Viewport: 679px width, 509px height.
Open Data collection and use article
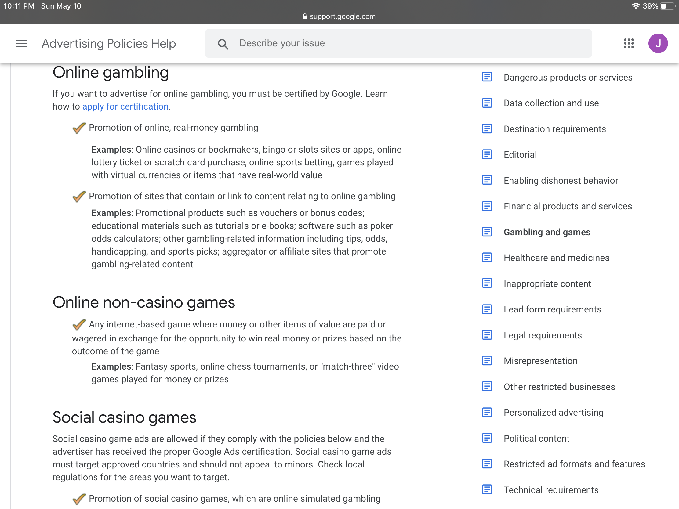tap(551, 103)
